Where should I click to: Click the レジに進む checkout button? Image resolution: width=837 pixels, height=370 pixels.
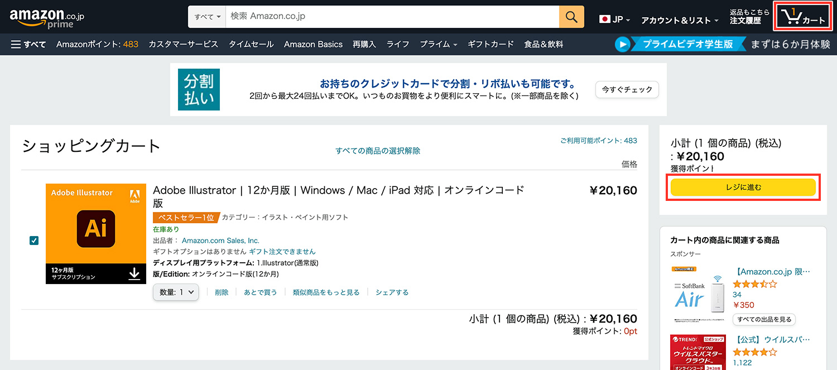(743, 188)
